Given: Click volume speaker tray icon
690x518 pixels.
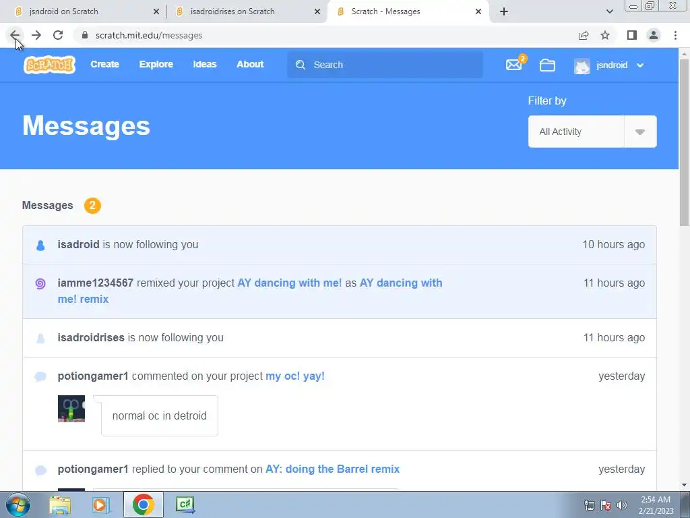Looking at the screenshot, I should [621, 505].
